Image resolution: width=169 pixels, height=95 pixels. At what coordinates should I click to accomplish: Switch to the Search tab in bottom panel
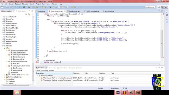72,68
